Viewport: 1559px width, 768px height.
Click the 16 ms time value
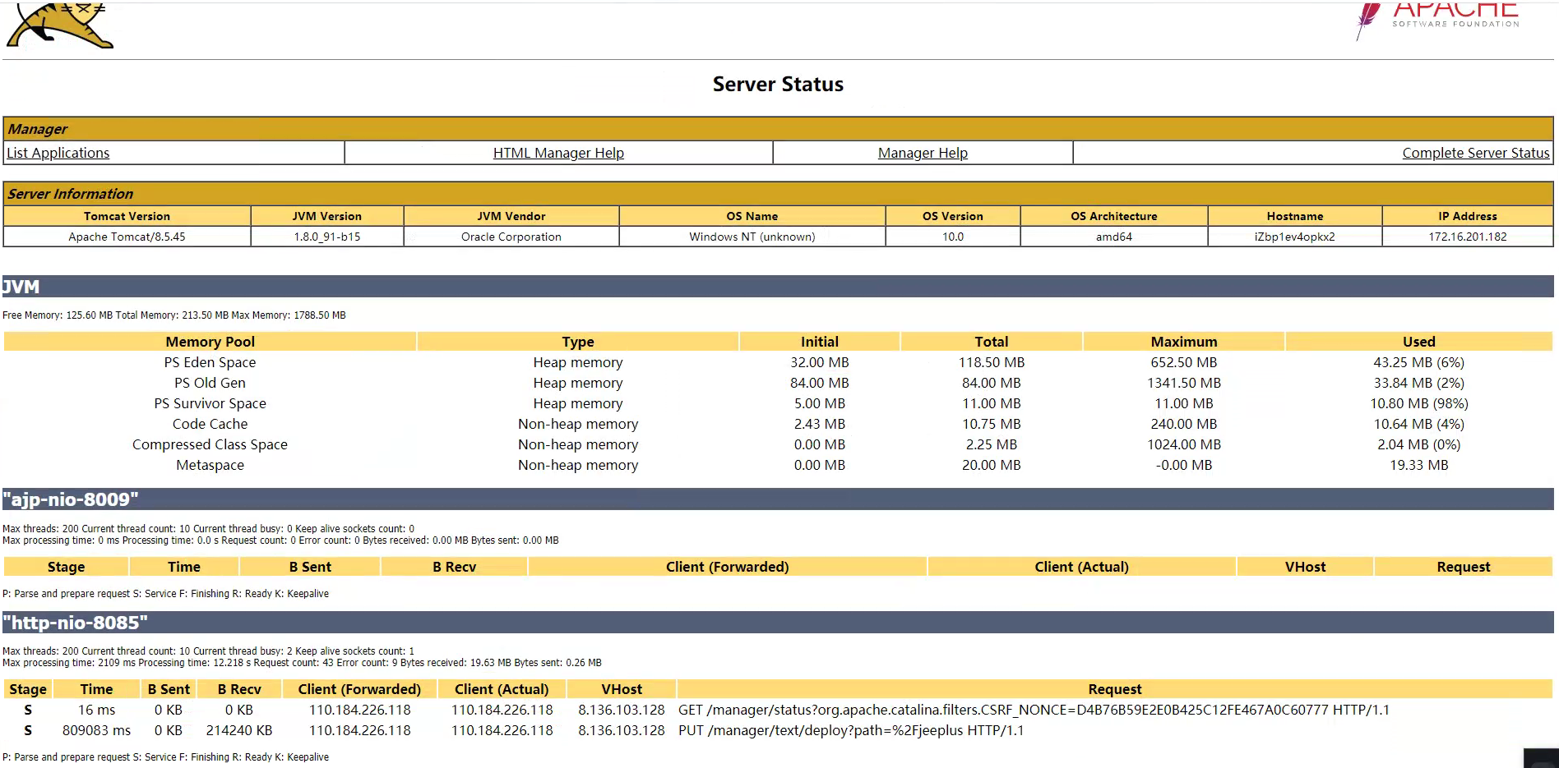coord(97,710)
